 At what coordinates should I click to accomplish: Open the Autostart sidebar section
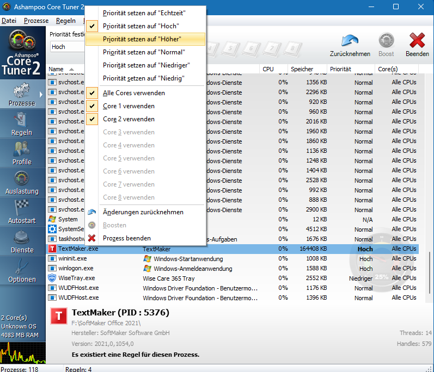tap(22, 212)
